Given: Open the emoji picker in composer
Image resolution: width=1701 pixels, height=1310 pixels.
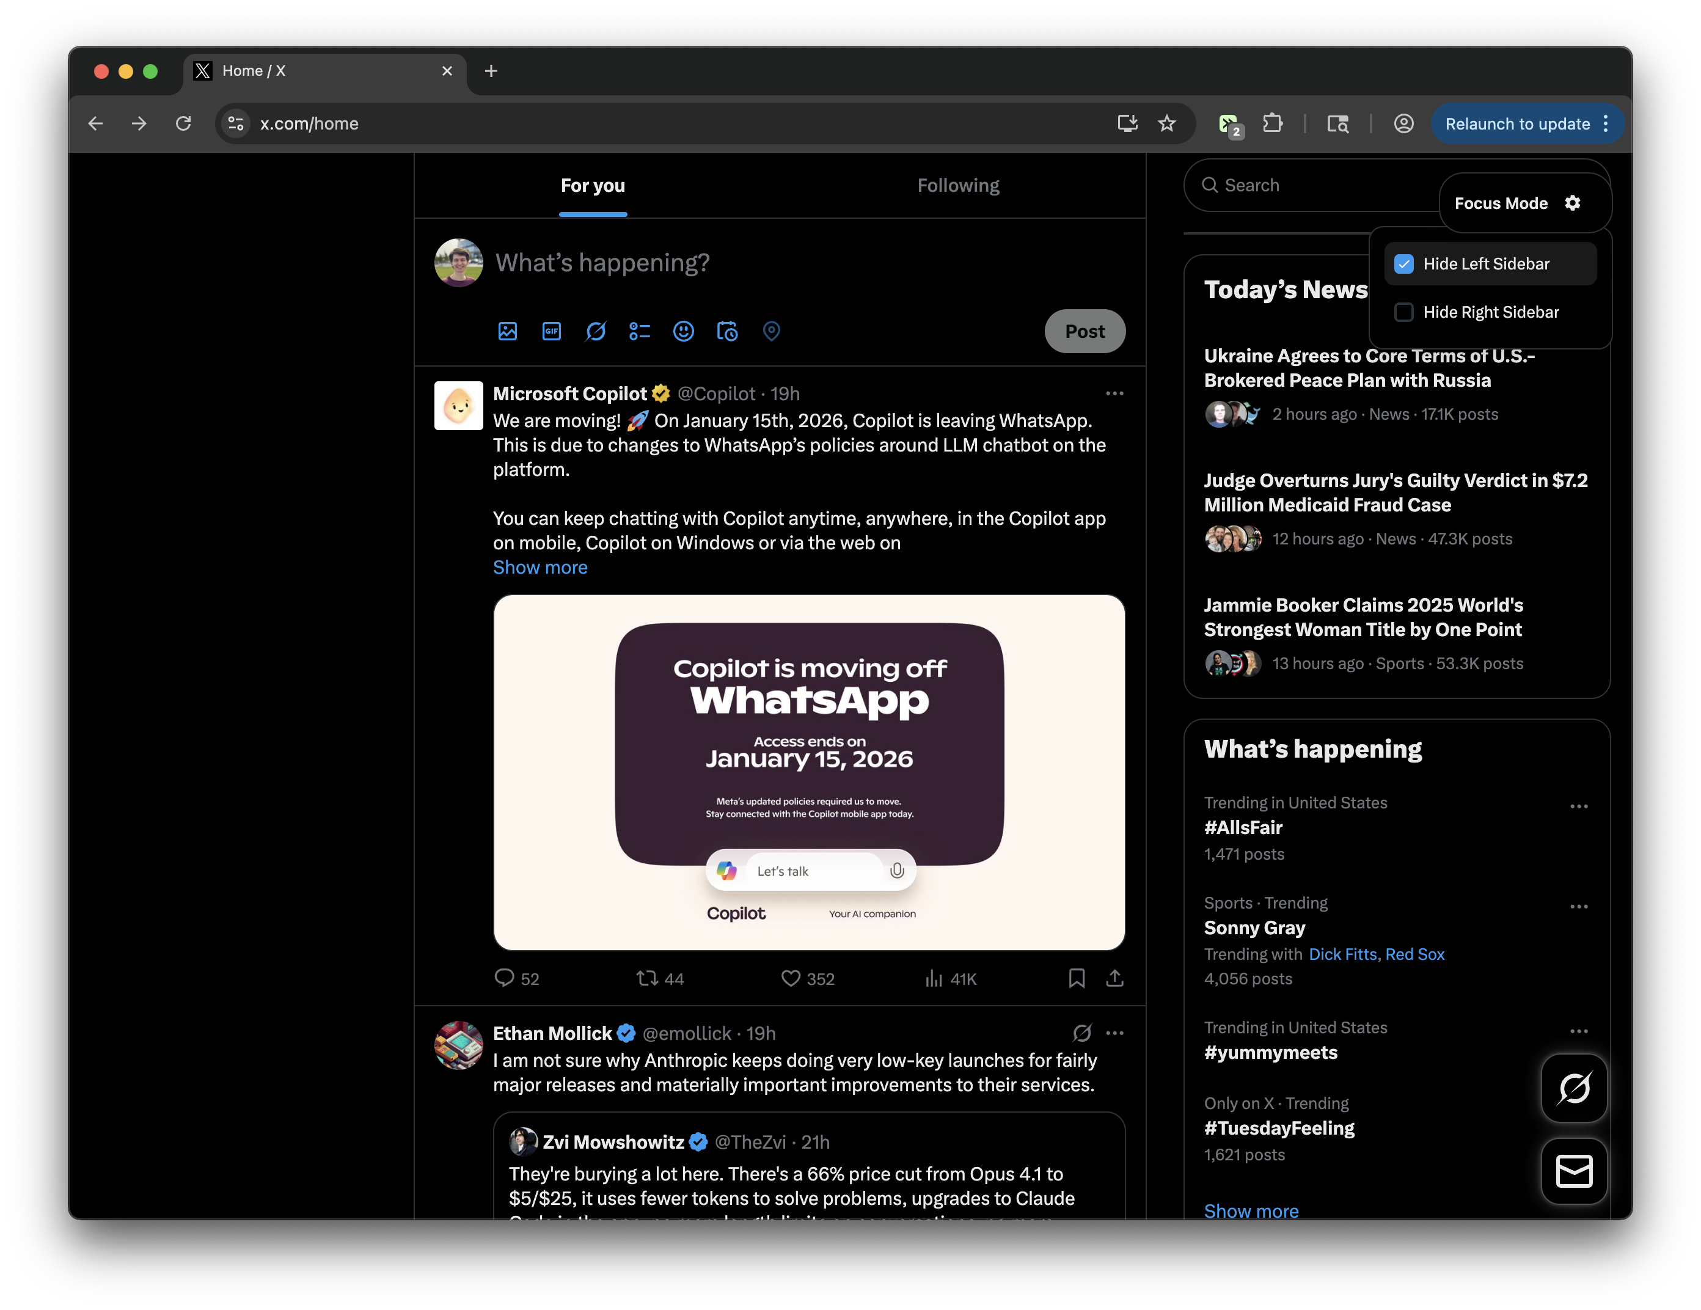Looking at the screenshot, I should (683, 331).
